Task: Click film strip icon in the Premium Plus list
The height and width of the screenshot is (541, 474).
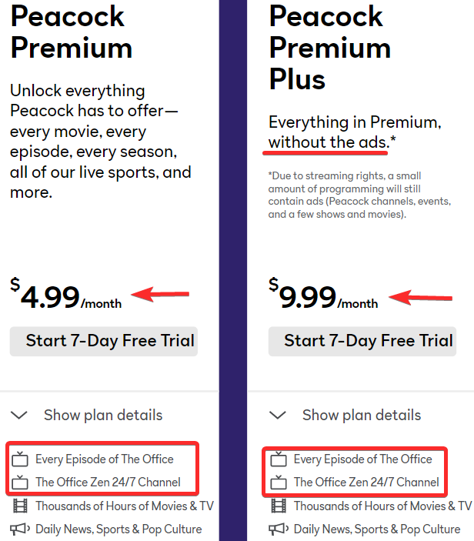Action: (279, 506)
